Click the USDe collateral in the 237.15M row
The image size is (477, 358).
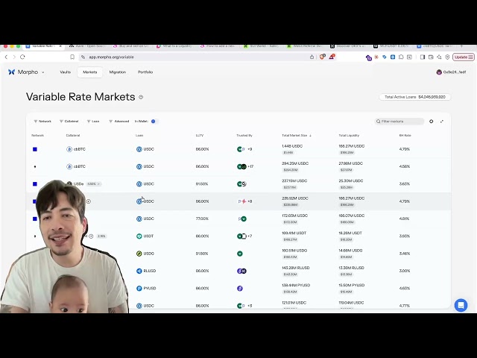point(75,184)
